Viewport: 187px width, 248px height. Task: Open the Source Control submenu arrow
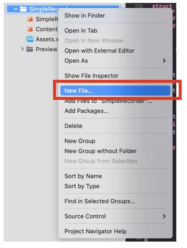click(164, 216)
